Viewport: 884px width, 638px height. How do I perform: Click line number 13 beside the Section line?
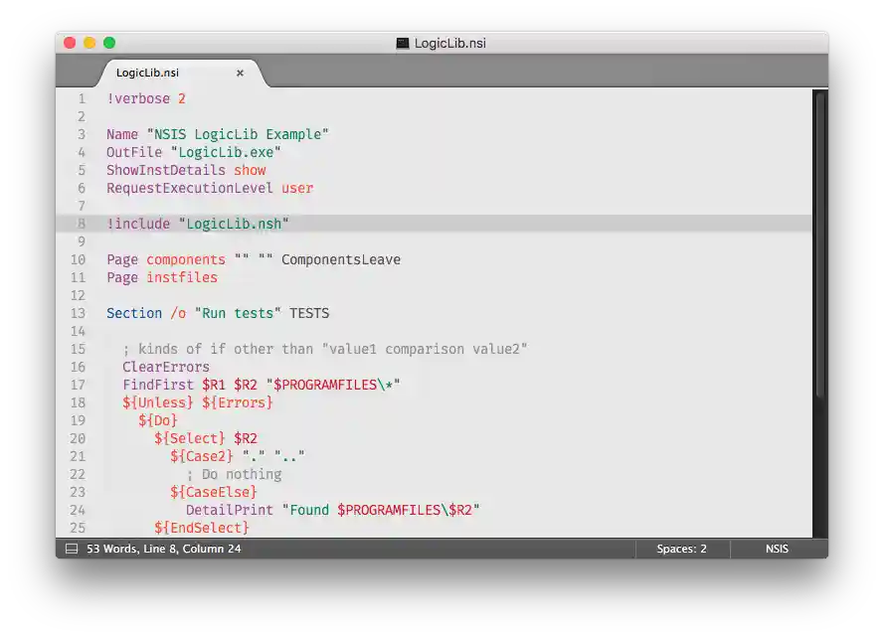(78, 312)
